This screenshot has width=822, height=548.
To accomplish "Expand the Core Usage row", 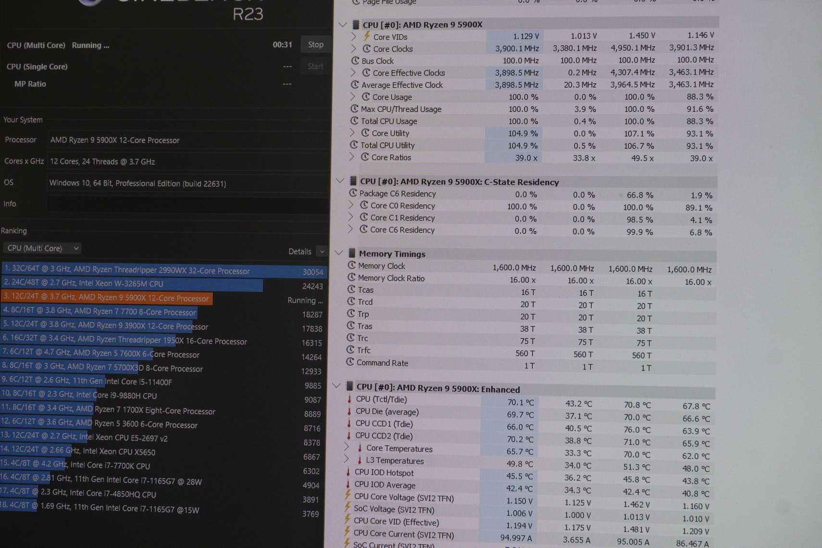I will pos(353,97).
